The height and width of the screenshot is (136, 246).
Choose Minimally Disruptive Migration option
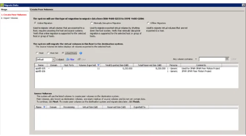tap(92, 23)
